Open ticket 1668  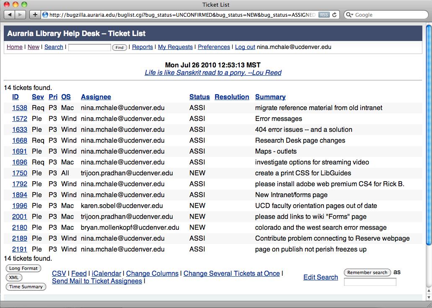20,140
